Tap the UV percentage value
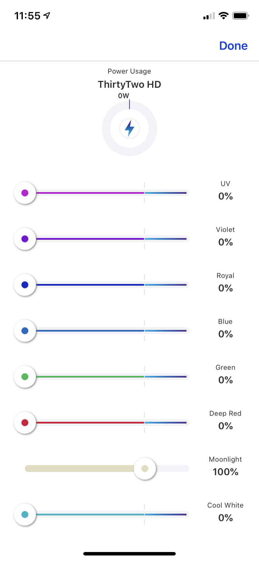The width and height of the screenshot is (259, 561). pyautogui.click(x=226, y=196)
